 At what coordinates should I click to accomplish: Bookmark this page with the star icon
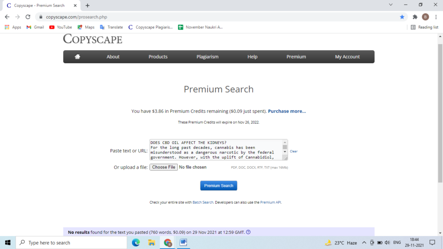pos(402,17)
